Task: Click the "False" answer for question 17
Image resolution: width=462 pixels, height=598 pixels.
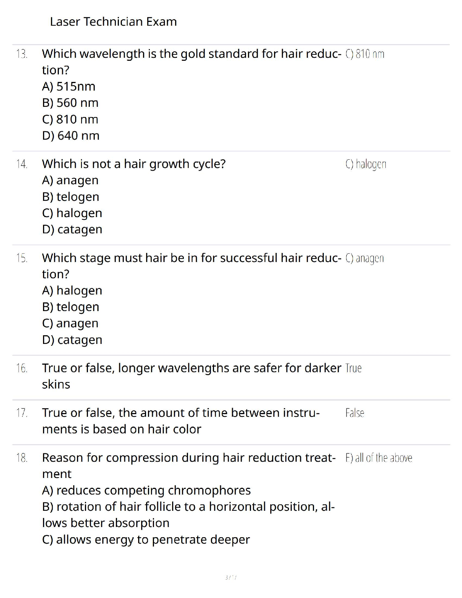Action: [354, 413]
